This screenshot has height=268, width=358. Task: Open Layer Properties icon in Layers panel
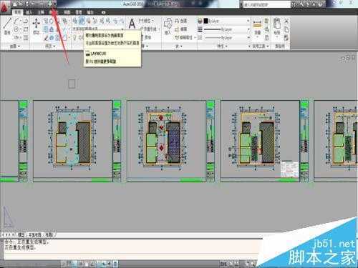tap(75, 21)
